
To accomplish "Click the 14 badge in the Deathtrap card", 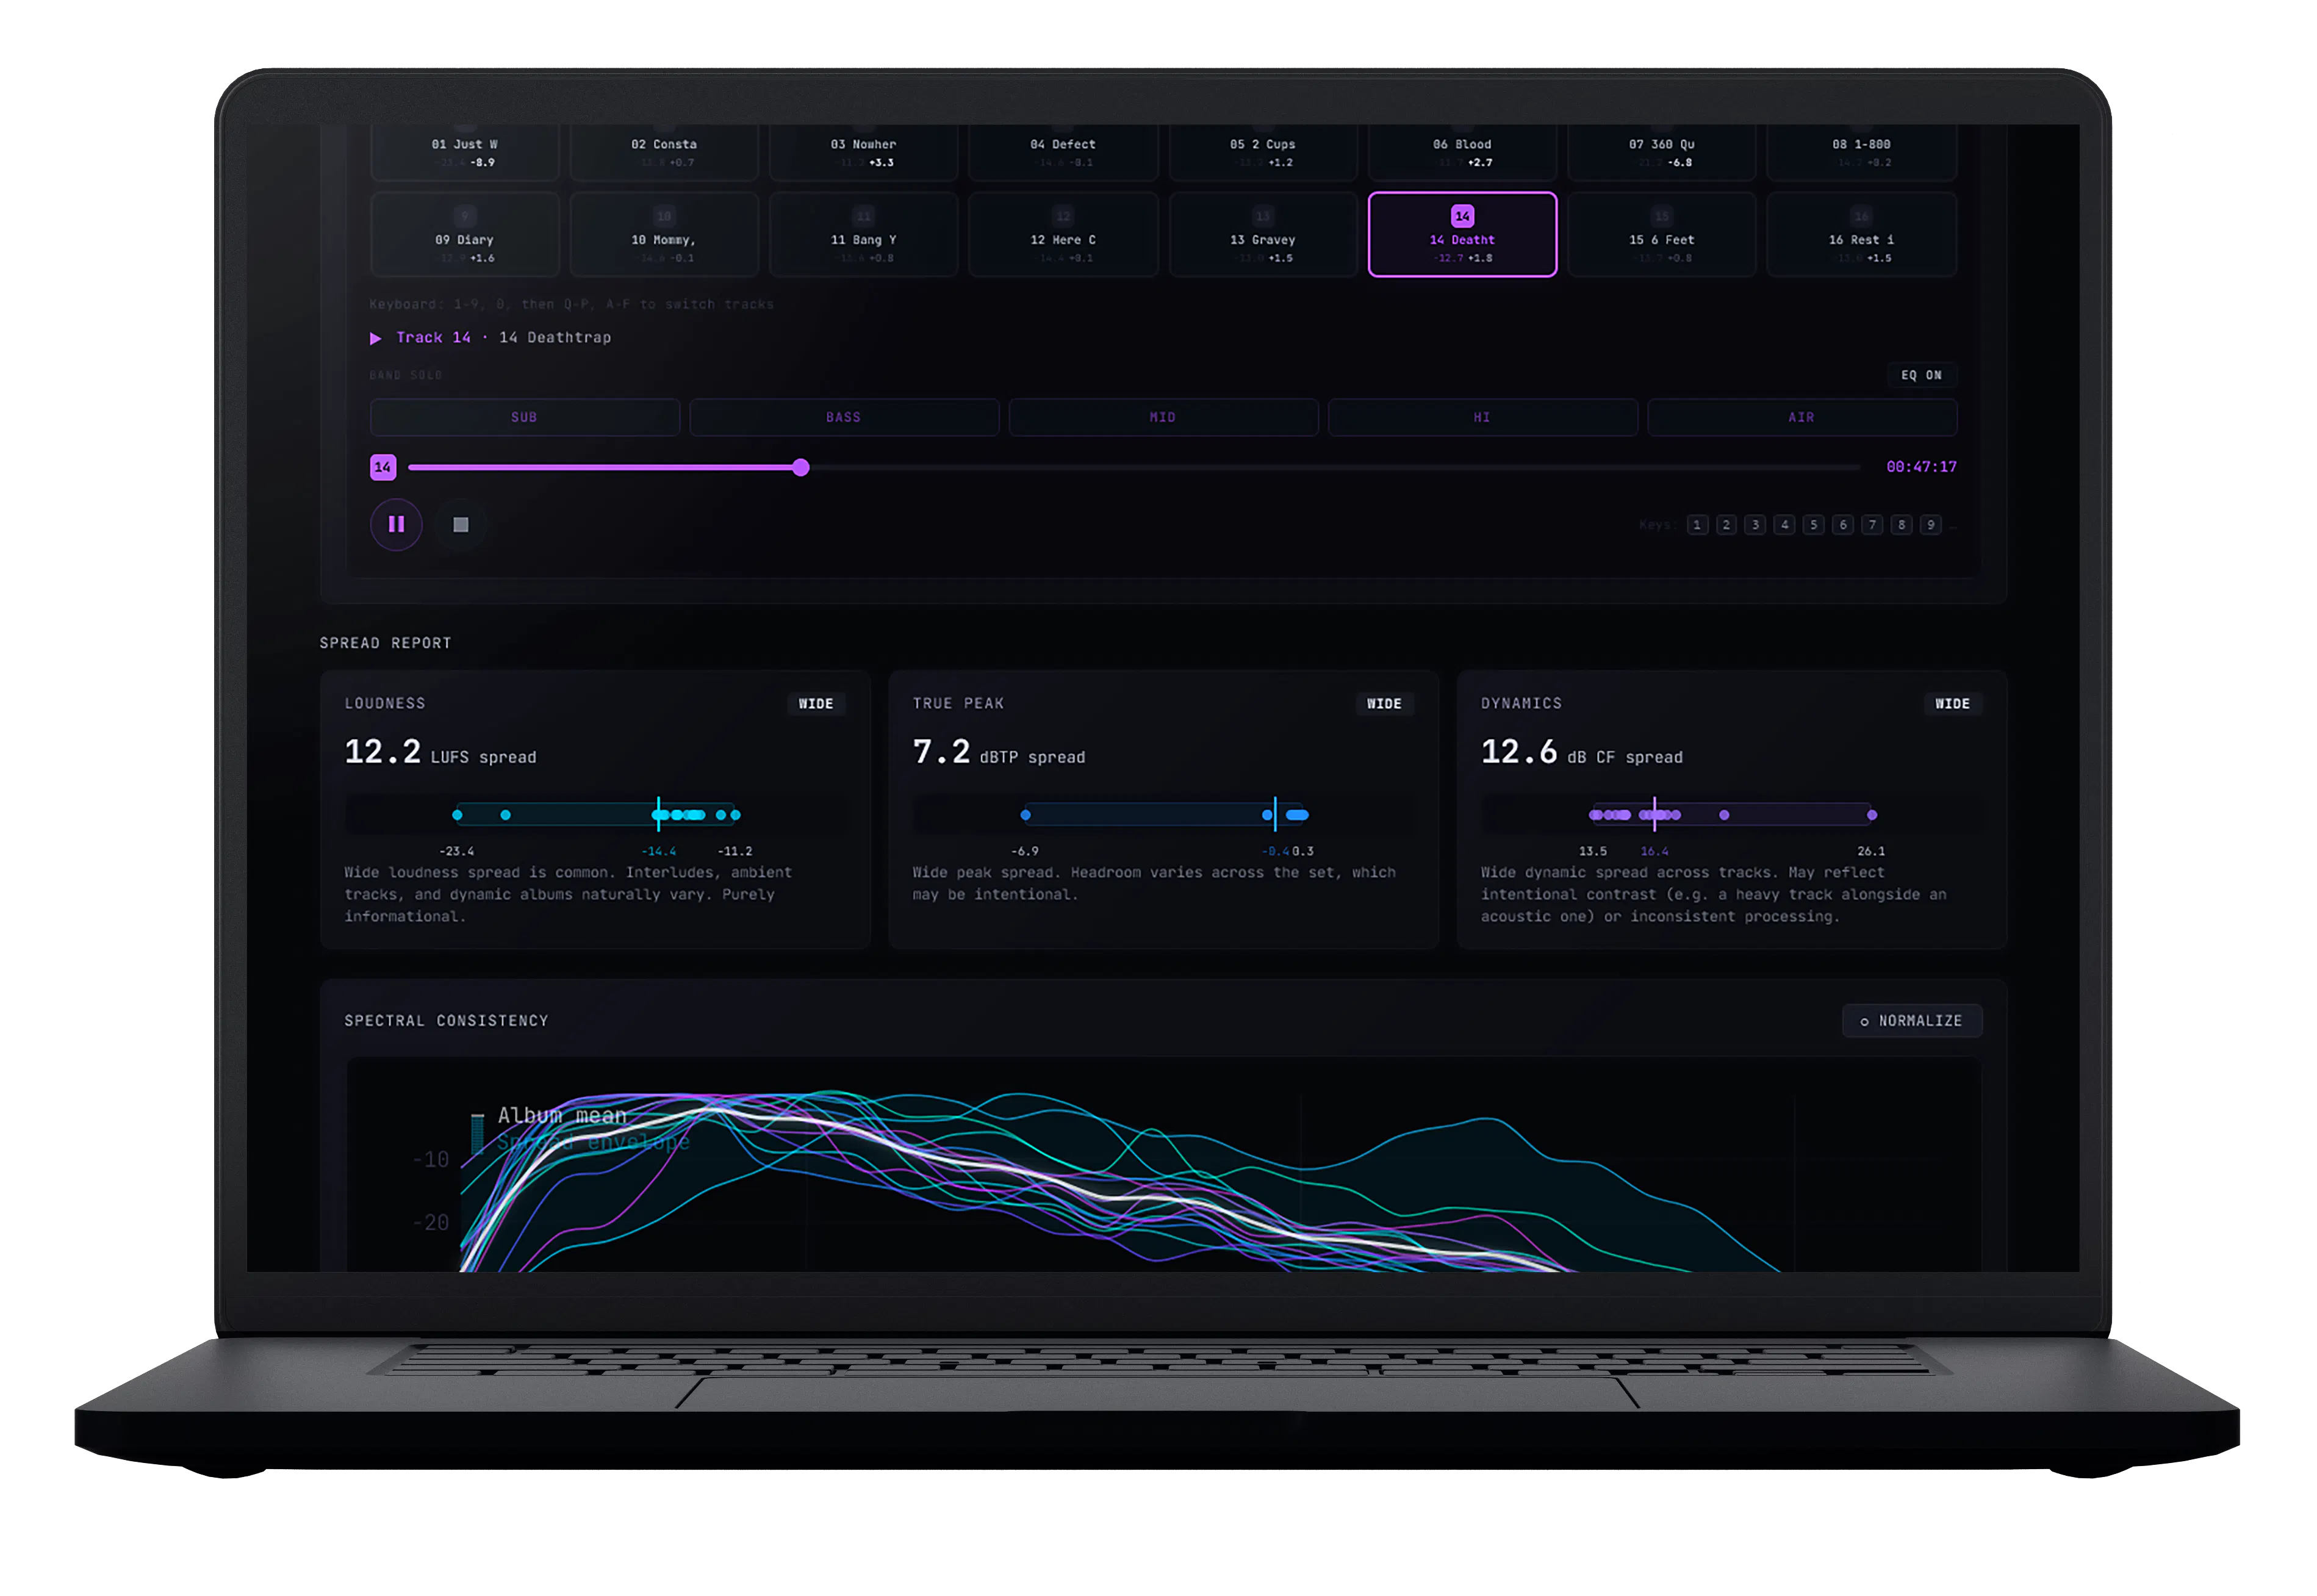I will point(1462,216).
